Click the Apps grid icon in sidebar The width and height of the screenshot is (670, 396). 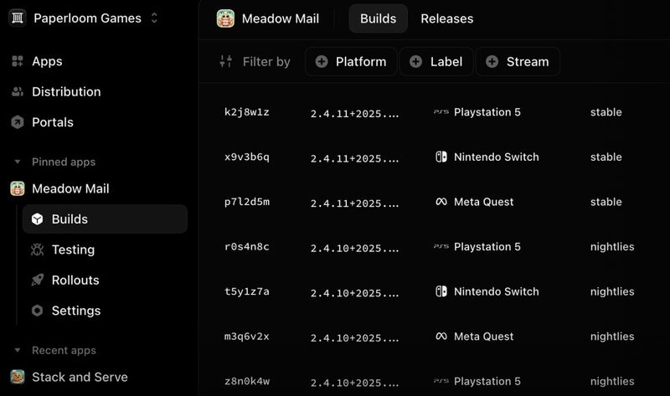pyautogui.click(x=18, y=61)
